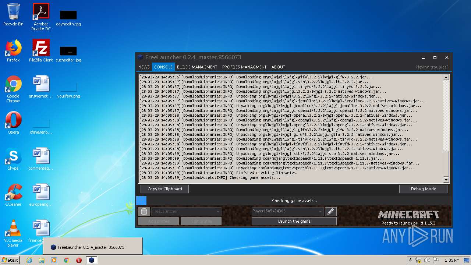
Task: Select the commenteq Word document icon
Action: pos(41,159)
